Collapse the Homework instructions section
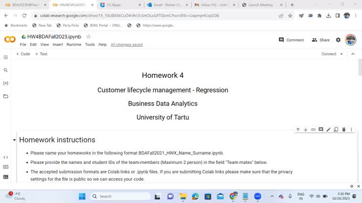Screen dimensions: 362x203 pos(14,140)
